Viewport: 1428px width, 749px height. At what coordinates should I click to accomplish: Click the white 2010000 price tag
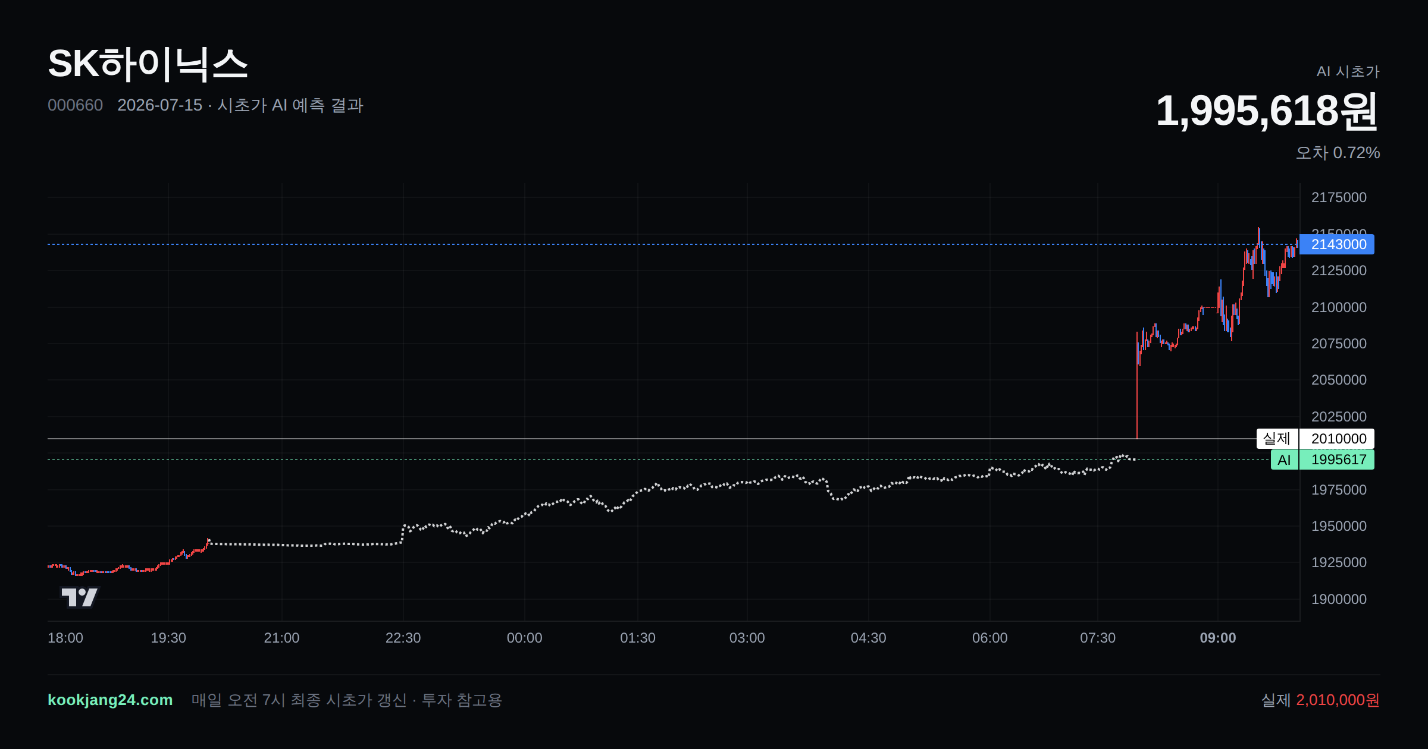1337,439
